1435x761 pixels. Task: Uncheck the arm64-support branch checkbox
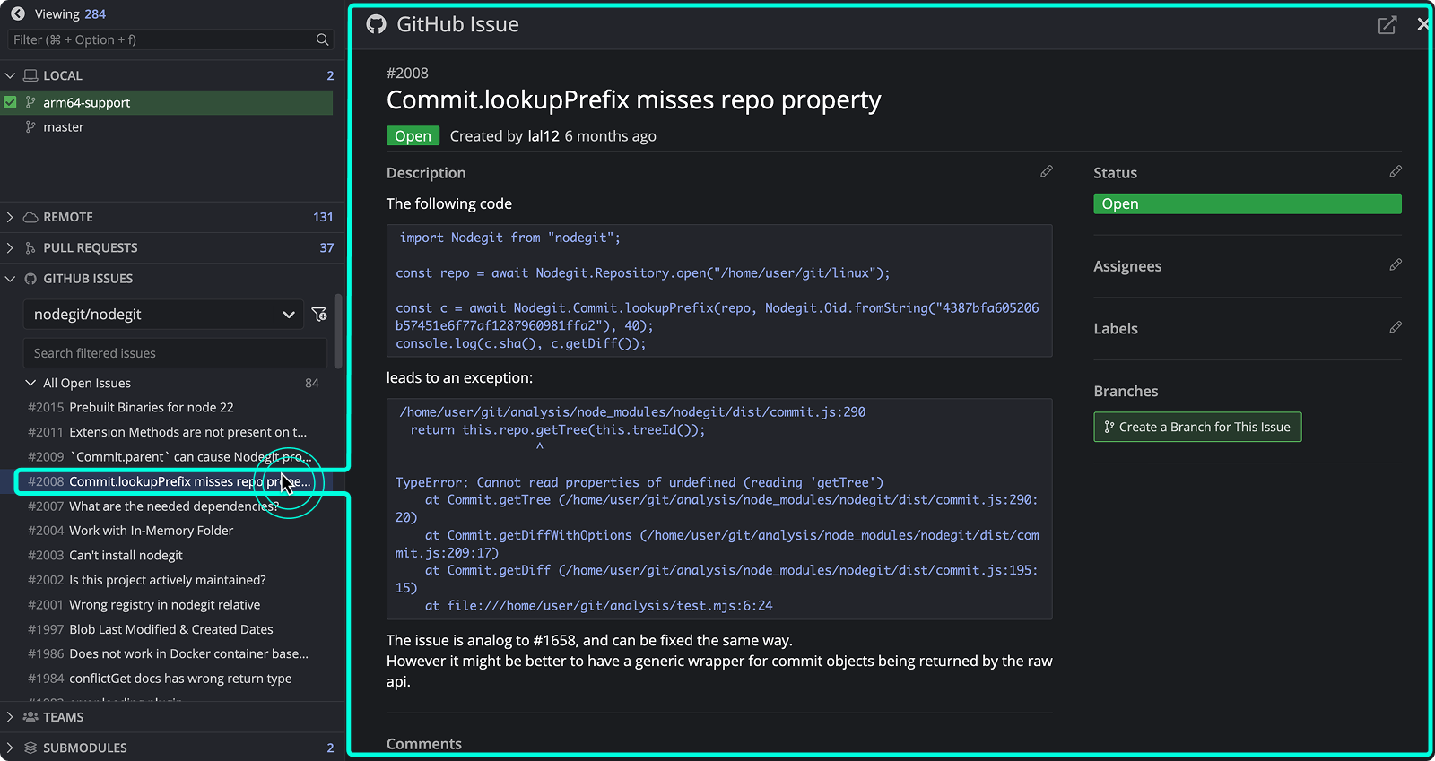point(10,102)
